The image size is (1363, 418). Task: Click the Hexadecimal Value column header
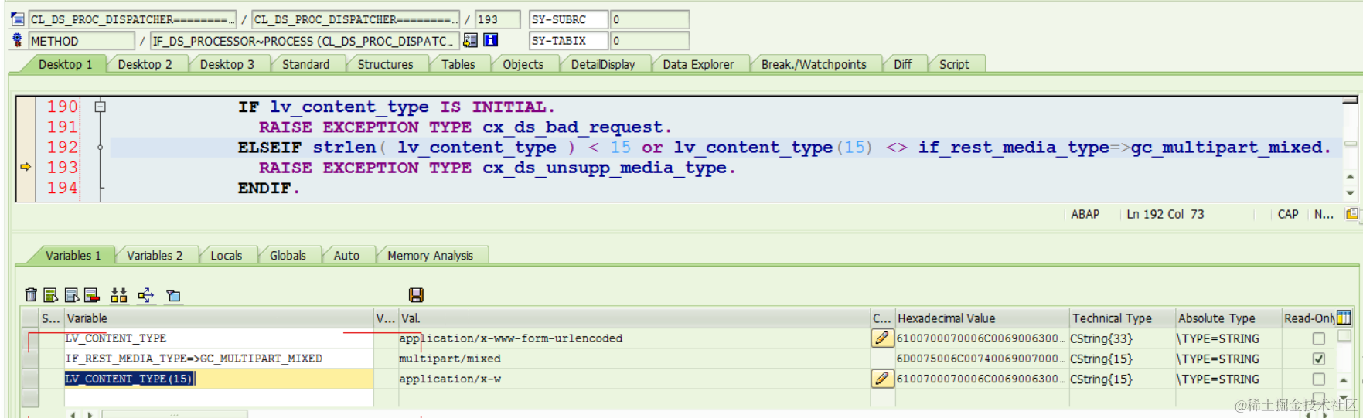(x=982, y=318)
